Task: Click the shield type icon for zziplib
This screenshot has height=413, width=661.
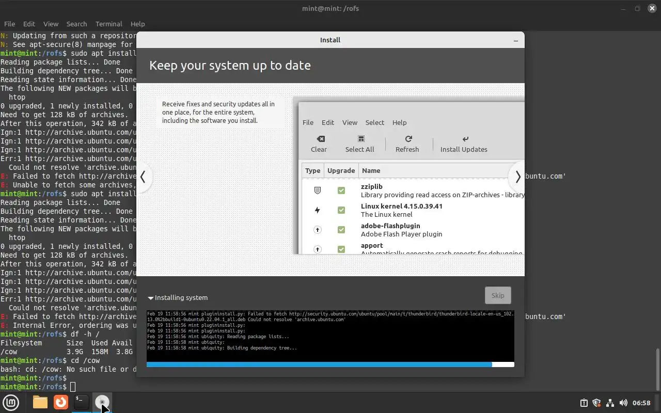Action: coord(318,190)
